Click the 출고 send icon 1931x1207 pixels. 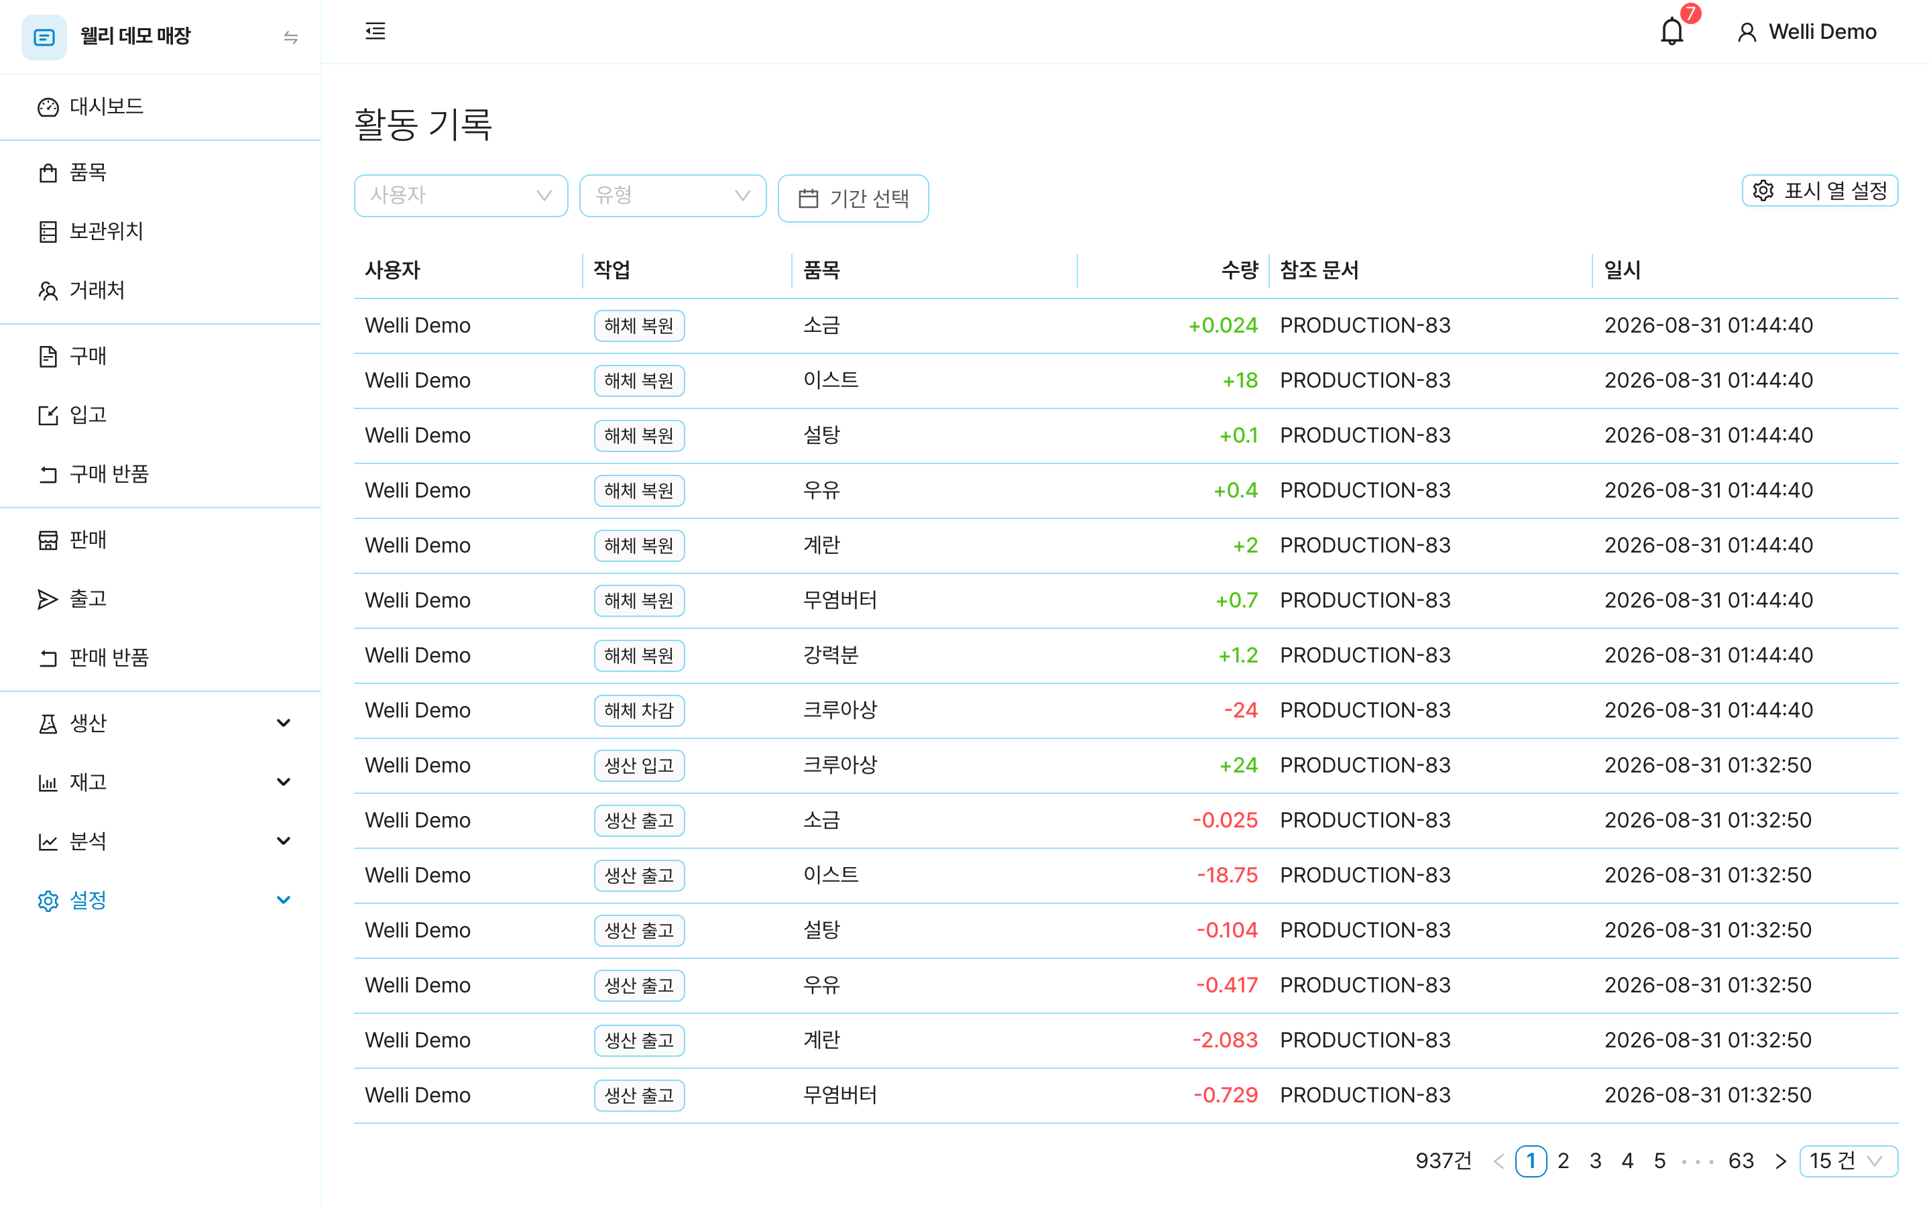coord(48,599)
